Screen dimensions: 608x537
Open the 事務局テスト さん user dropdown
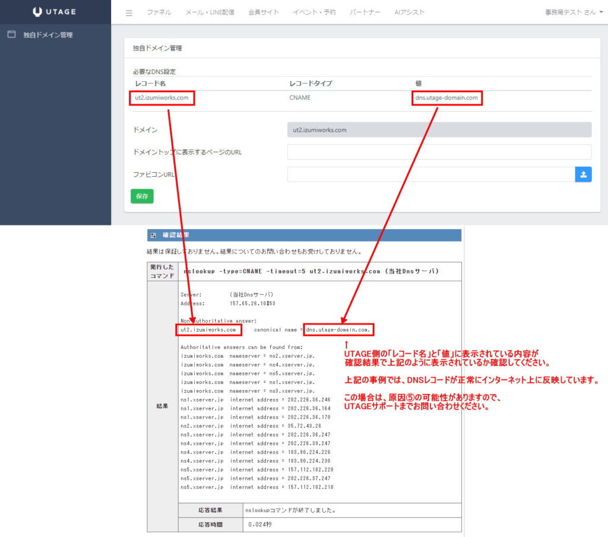tap(574, 12)
